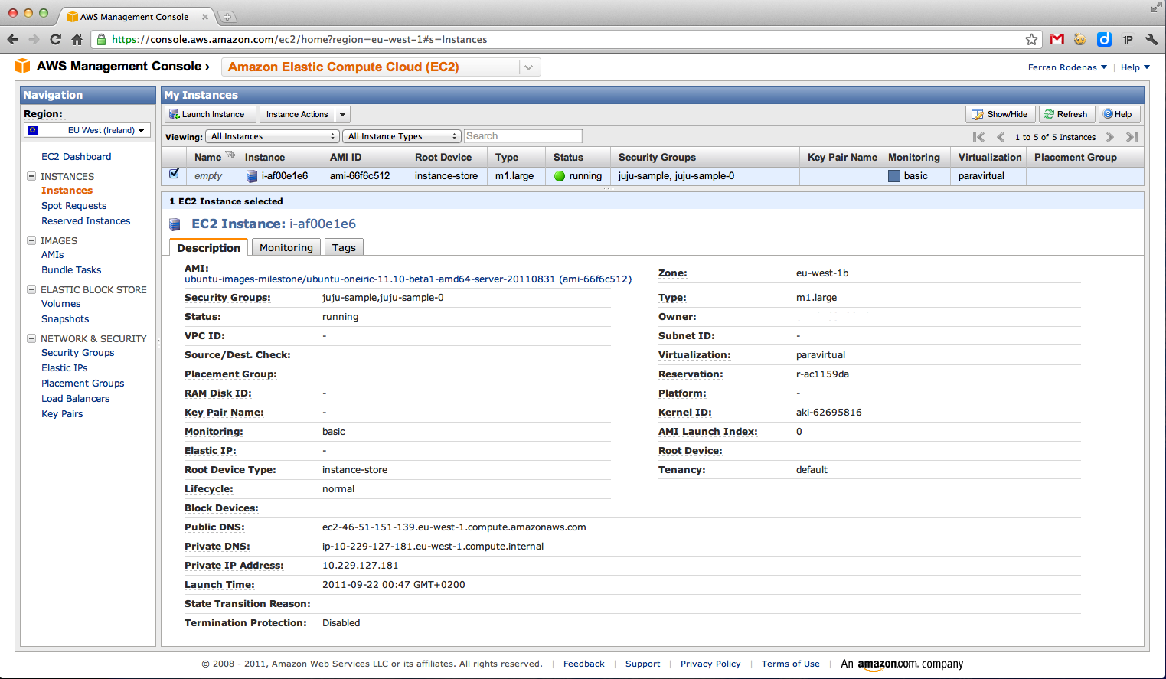Screen dimensions: 1166x679
Task: Click the Help button in instances toolbar
Action: click(1120, 114)
